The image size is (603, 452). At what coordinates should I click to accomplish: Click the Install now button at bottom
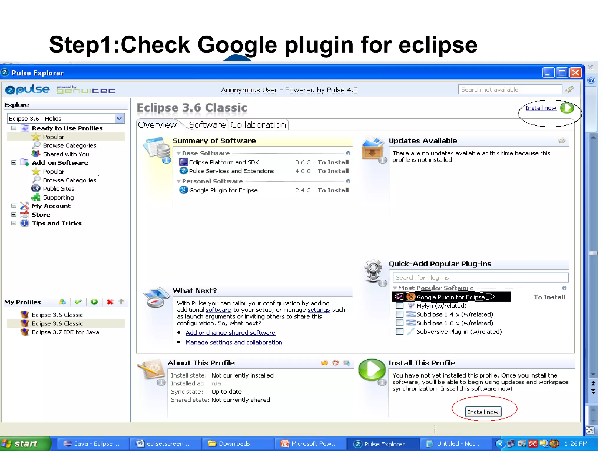[x=483, y=412]
